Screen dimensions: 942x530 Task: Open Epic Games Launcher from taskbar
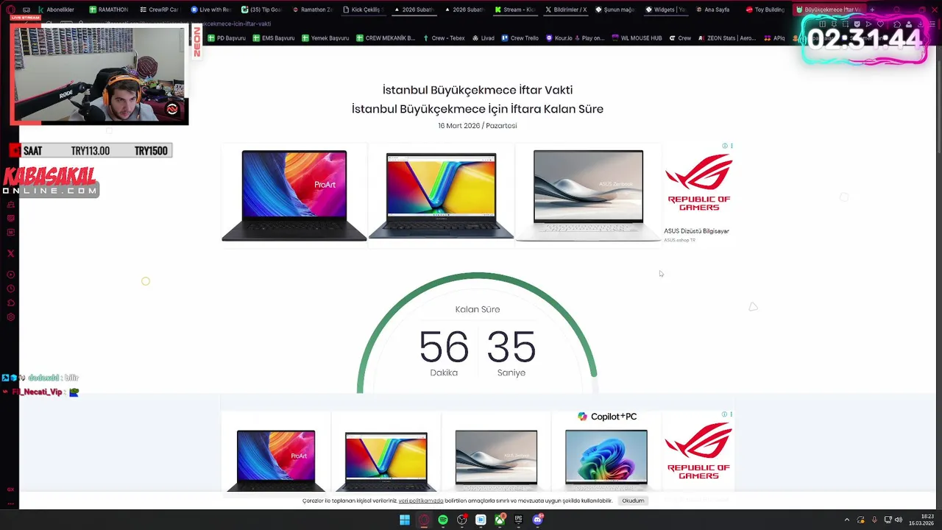[x=519, y=520]
